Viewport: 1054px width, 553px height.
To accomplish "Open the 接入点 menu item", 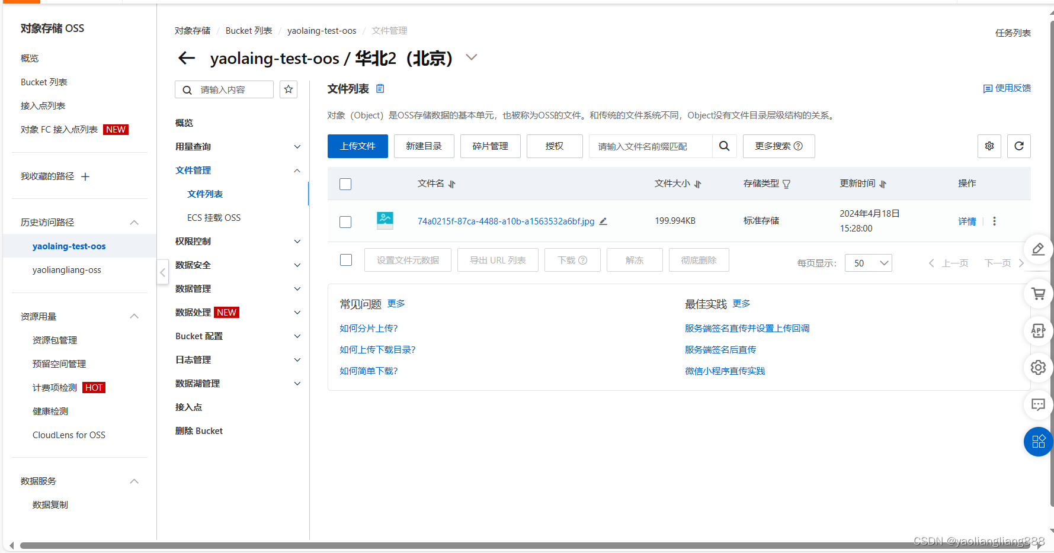I will [188, 407].
